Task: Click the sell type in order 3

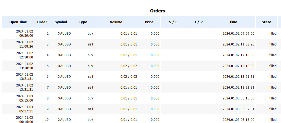Action: pos(91,44)
